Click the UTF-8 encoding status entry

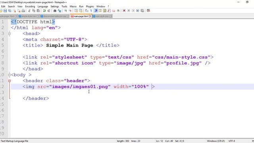tap(232, 141)
